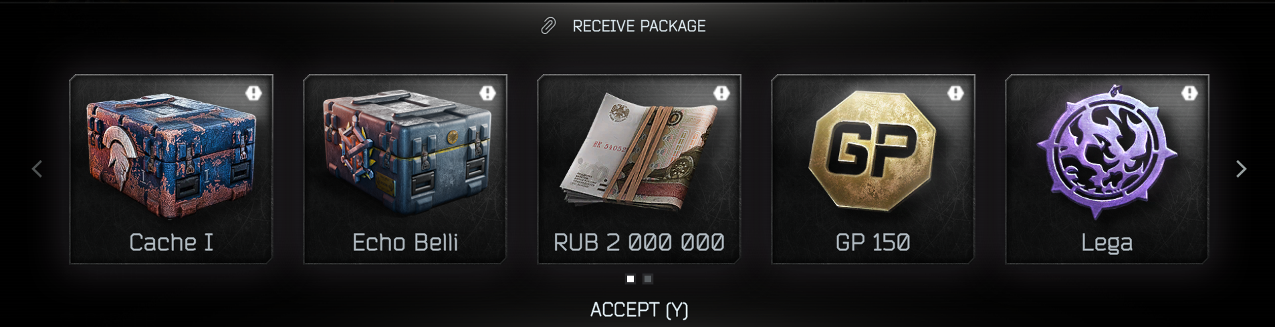Viewport: 1275px width, 327px height.
Task: Click the paperclip icon beside Receive Package
Action: pyautogui.click(x=548, y=26)
